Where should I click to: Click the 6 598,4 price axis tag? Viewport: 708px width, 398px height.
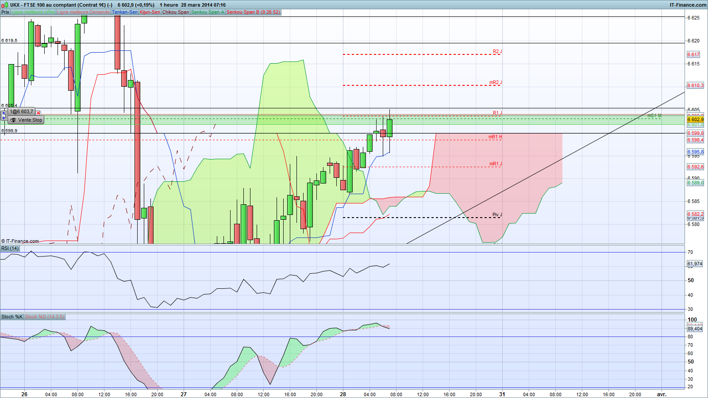tap(695, 140)
